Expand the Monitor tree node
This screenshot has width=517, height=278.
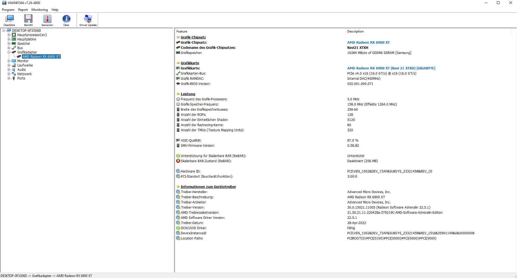(x=9, y=61)
